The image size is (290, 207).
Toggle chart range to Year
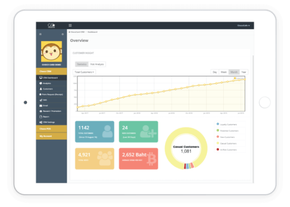243,72
